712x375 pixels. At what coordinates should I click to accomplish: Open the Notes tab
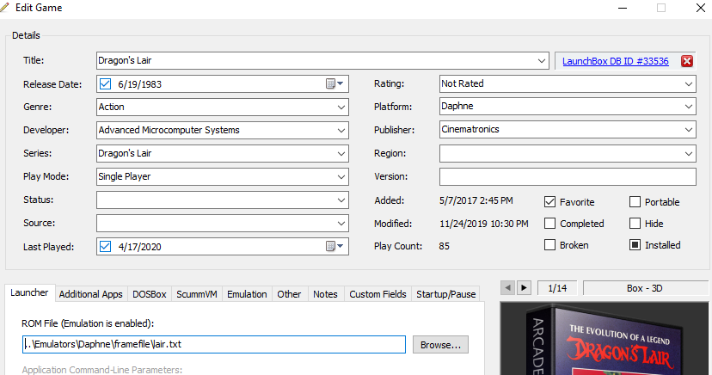tap(325, 294)
